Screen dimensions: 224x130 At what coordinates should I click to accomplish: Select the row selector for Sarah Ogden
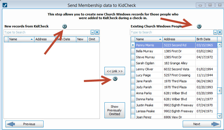point(133,63)
